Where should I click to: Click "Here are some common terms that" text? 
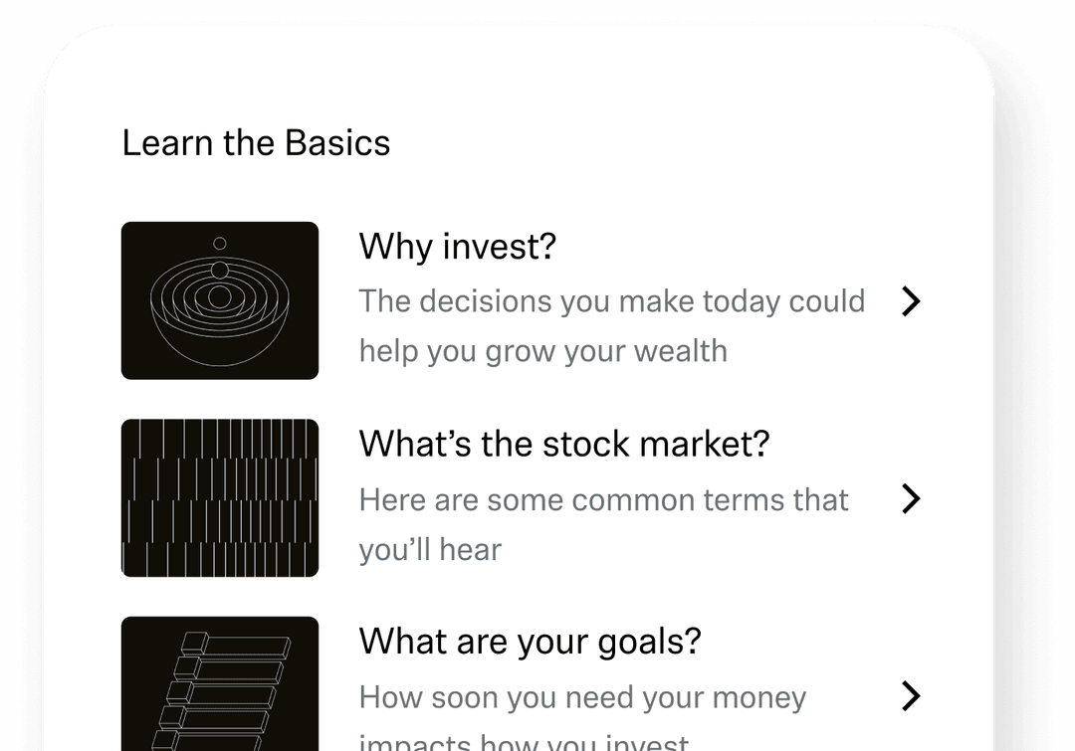(603, 498)
